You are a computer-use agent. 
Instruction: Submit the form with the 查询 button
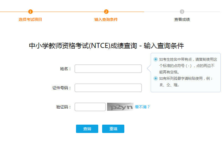click(x=87, y=129)
